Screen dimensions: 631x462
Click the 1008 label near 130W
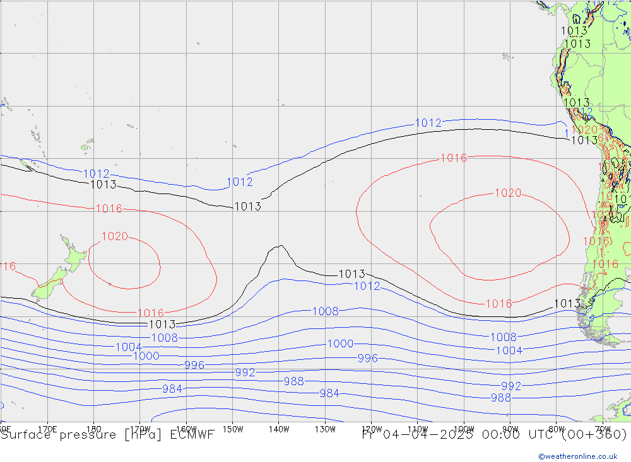point(326,311)
